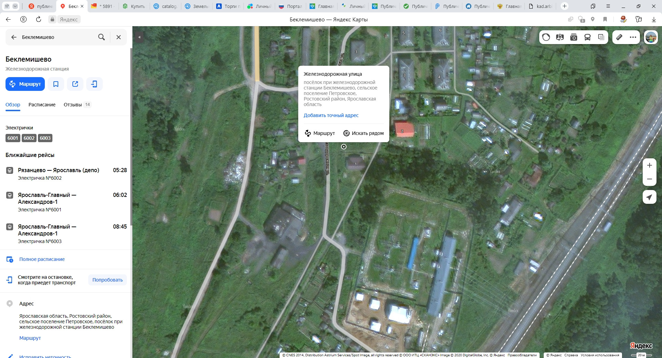The height and width of the screenshot is (358, 662).
Task: Click Добавить точный адрес in the popup
Action: pos(331,115)
